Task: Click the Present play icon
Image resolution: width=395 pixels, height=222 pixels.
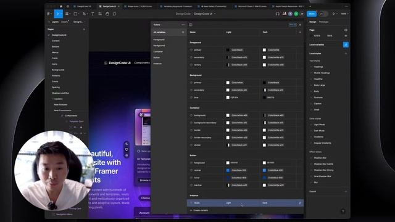Action: (x=334, y=14)
